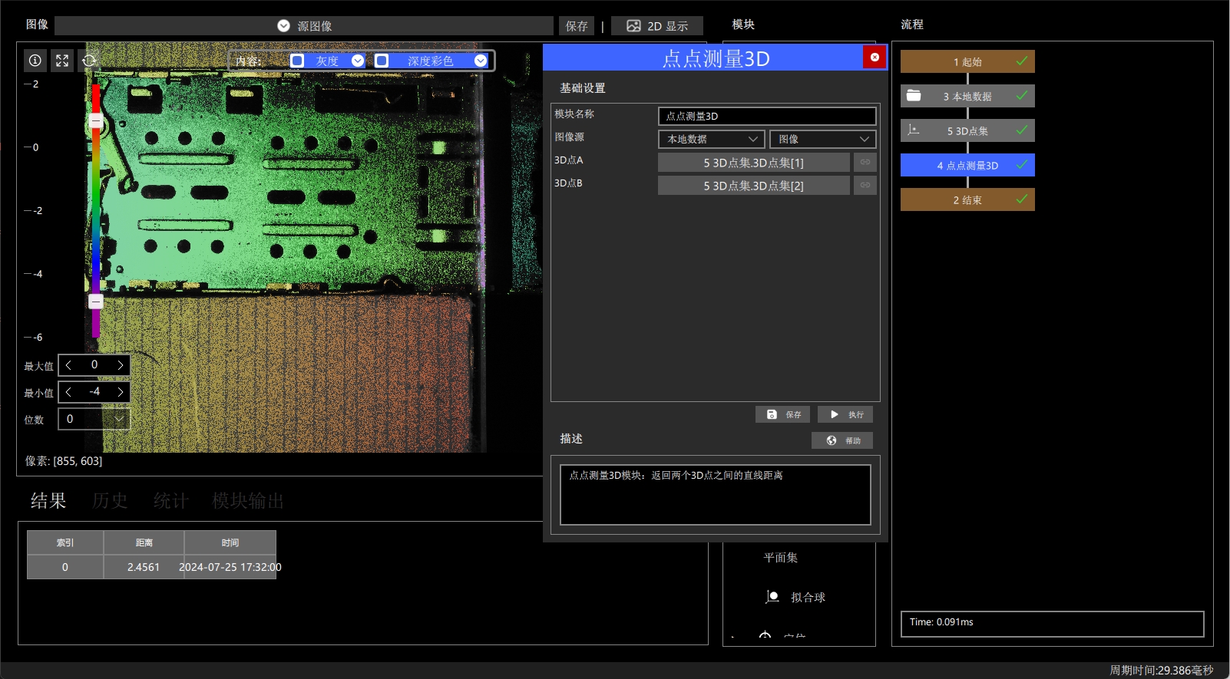Select the 5 3D点集 flow step
Image resolution: width=1230 pixels, height=679 pixels.
point(967,130)
